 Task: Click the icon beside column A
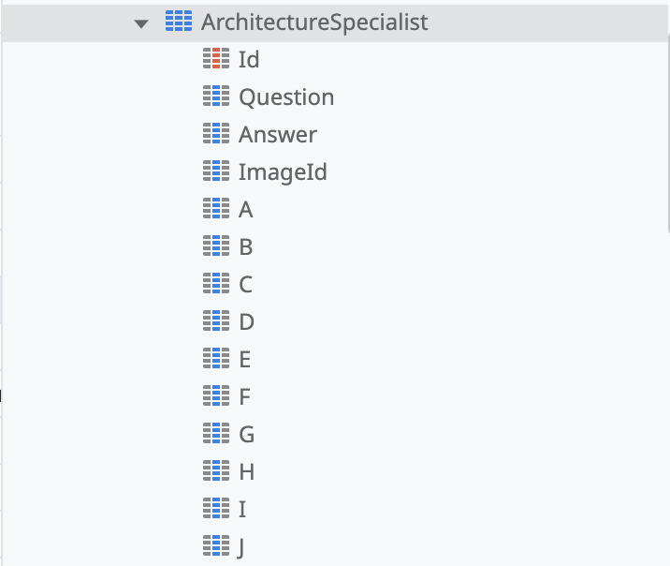click(216, 210)
